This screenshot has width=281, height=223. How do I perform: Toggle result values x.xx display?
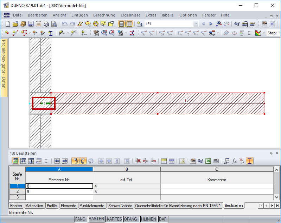pos(226,24)
